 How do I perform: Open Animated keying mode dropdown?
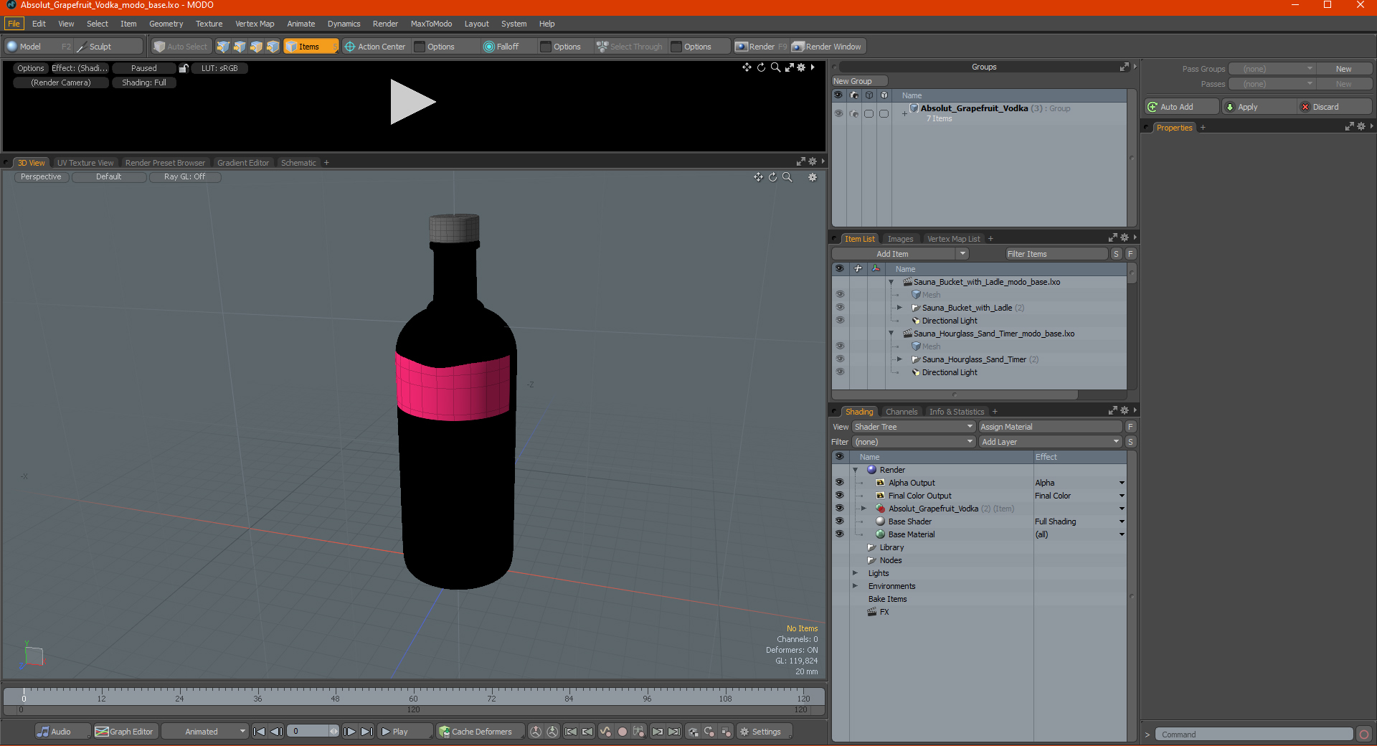pyautogui.click(x=205, y=732)
